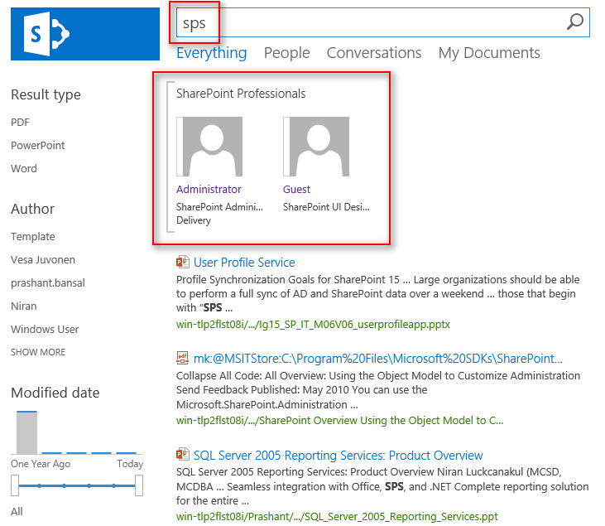Open the Guest profile link
The height and width of the screenshot is (526, 605).
(x=296, y=189)
